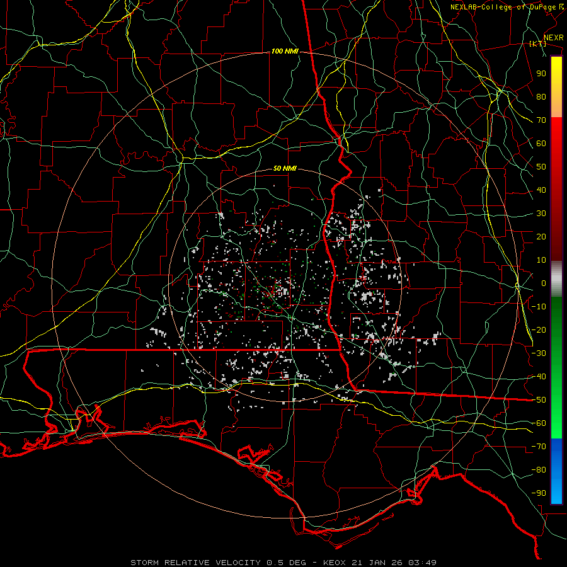This screenshot has height=567, width=567.
Task: Select the -90 value on the velocity scale
Action: [539, 493]
